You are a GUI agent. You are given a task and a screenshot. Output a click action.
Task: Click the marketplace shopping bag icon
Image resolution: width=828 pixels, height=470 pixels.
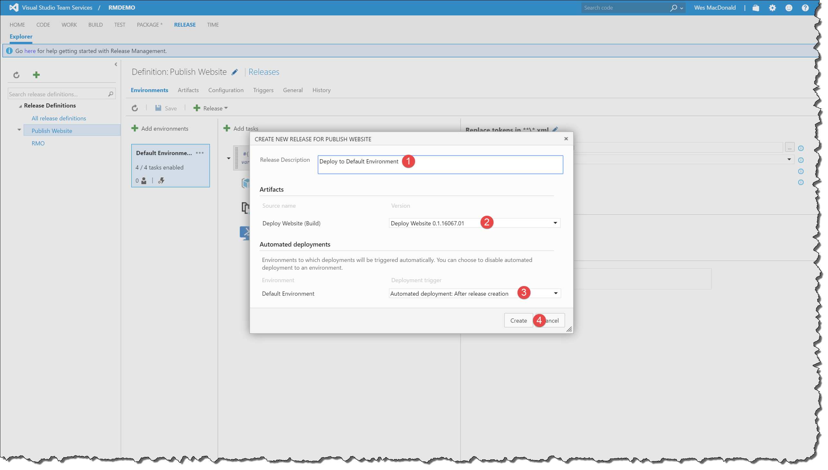pyautogui.click(x=756, y=8)
